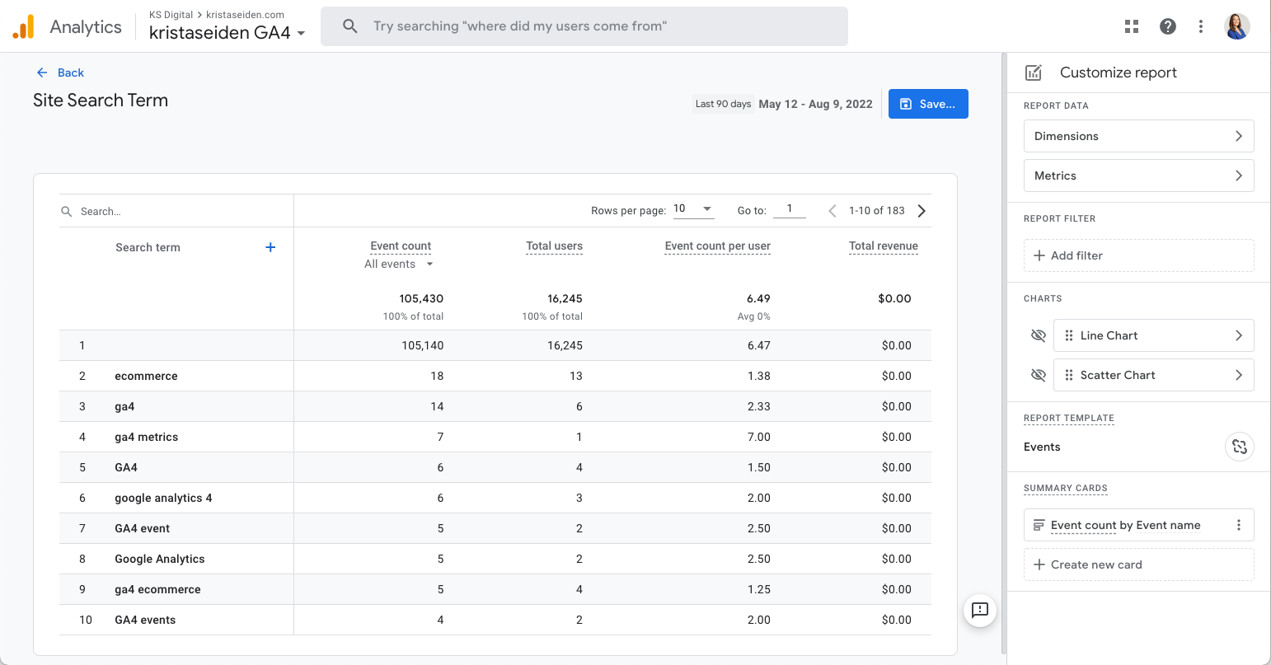
Task: Click the Save button
Action: 928,104
